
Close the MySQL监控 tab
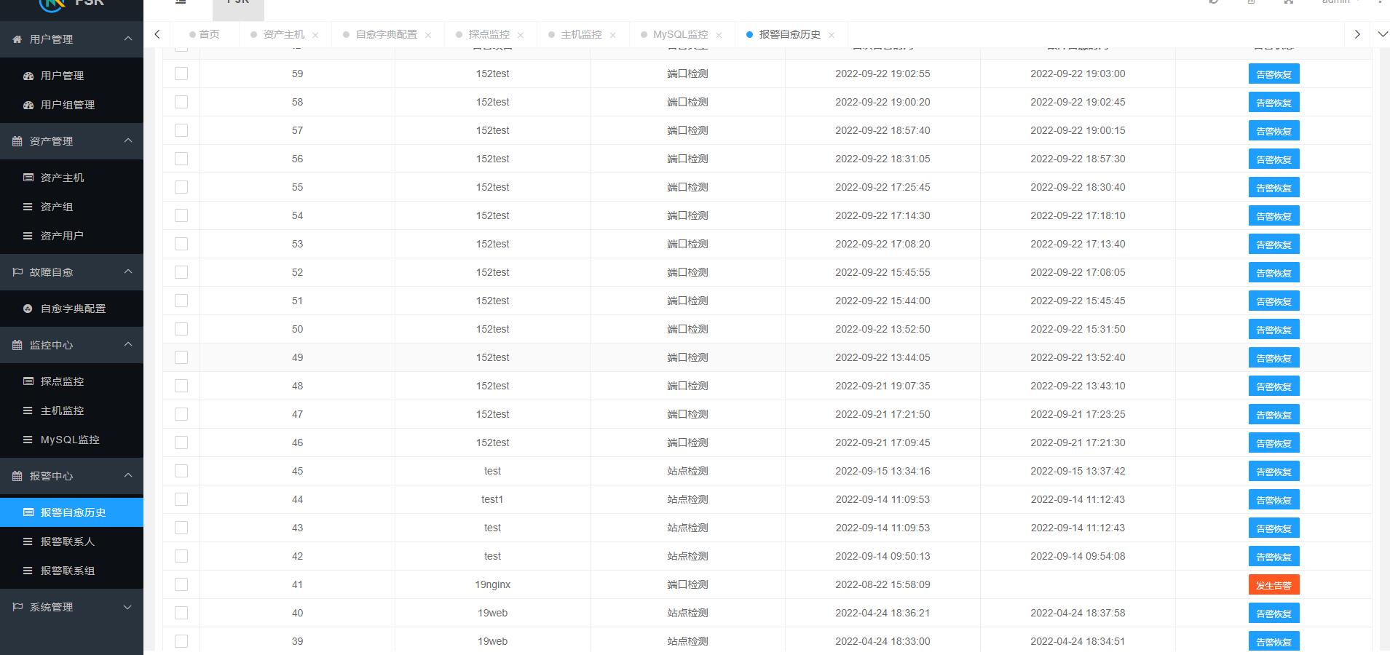[719, 35]
